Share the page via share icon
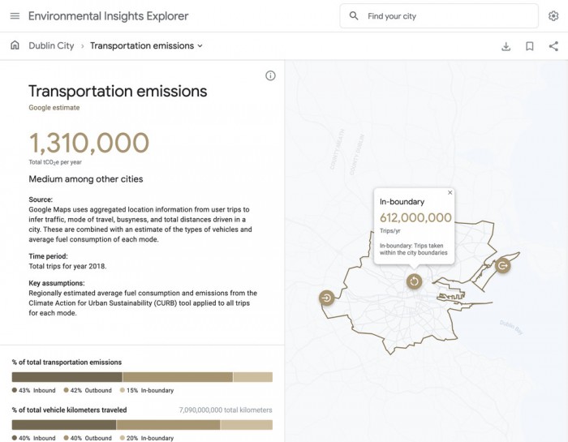Image resolution: width=568 pixels, height=442 pixels. (553, 46)
